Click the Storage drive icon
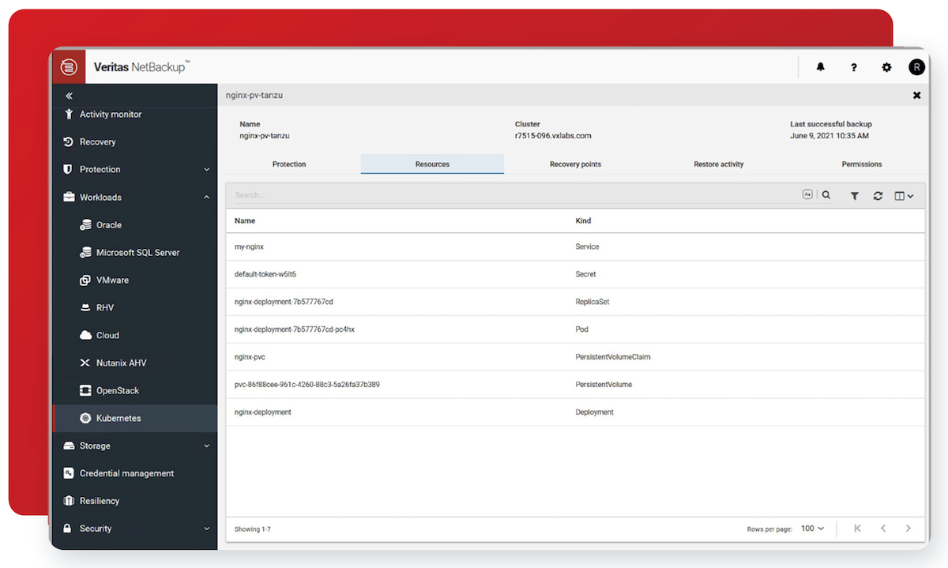Screen dimensions: 948x568 point(68,446)
